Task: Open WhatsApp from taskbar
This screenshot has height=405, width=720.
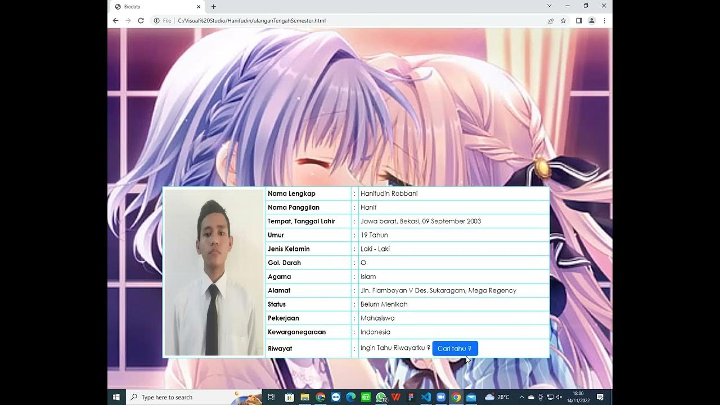Action: point(381,397)
